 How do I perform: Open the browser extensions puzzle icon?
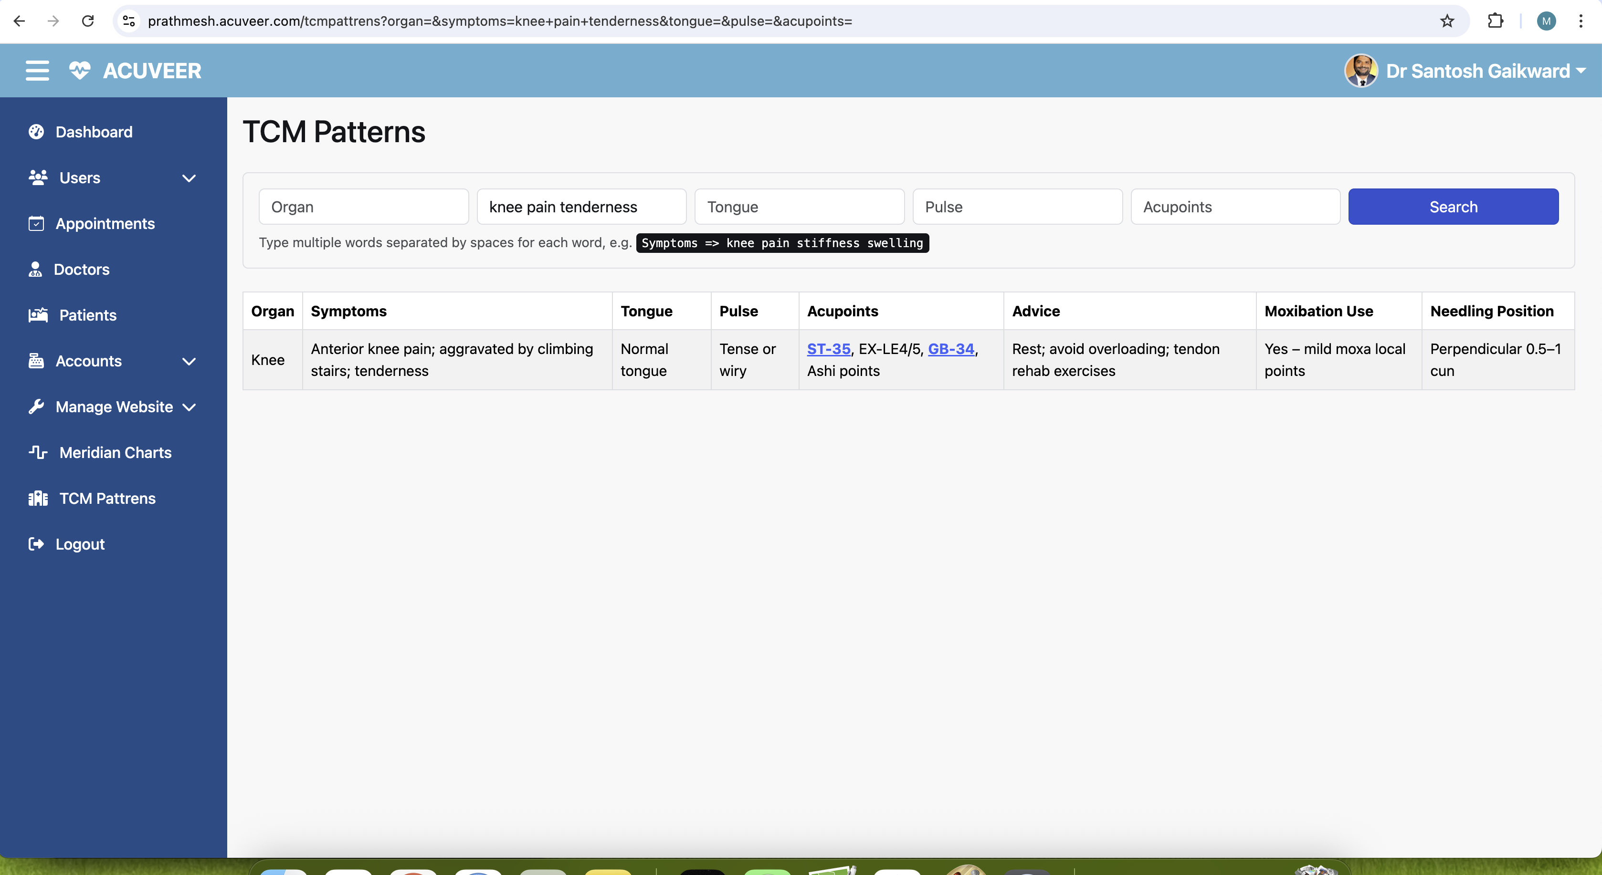pyautogui.click(x=1495, y=21)
